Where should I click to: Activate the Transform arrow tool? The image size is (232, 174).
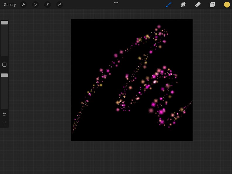[x=60, y=5]
